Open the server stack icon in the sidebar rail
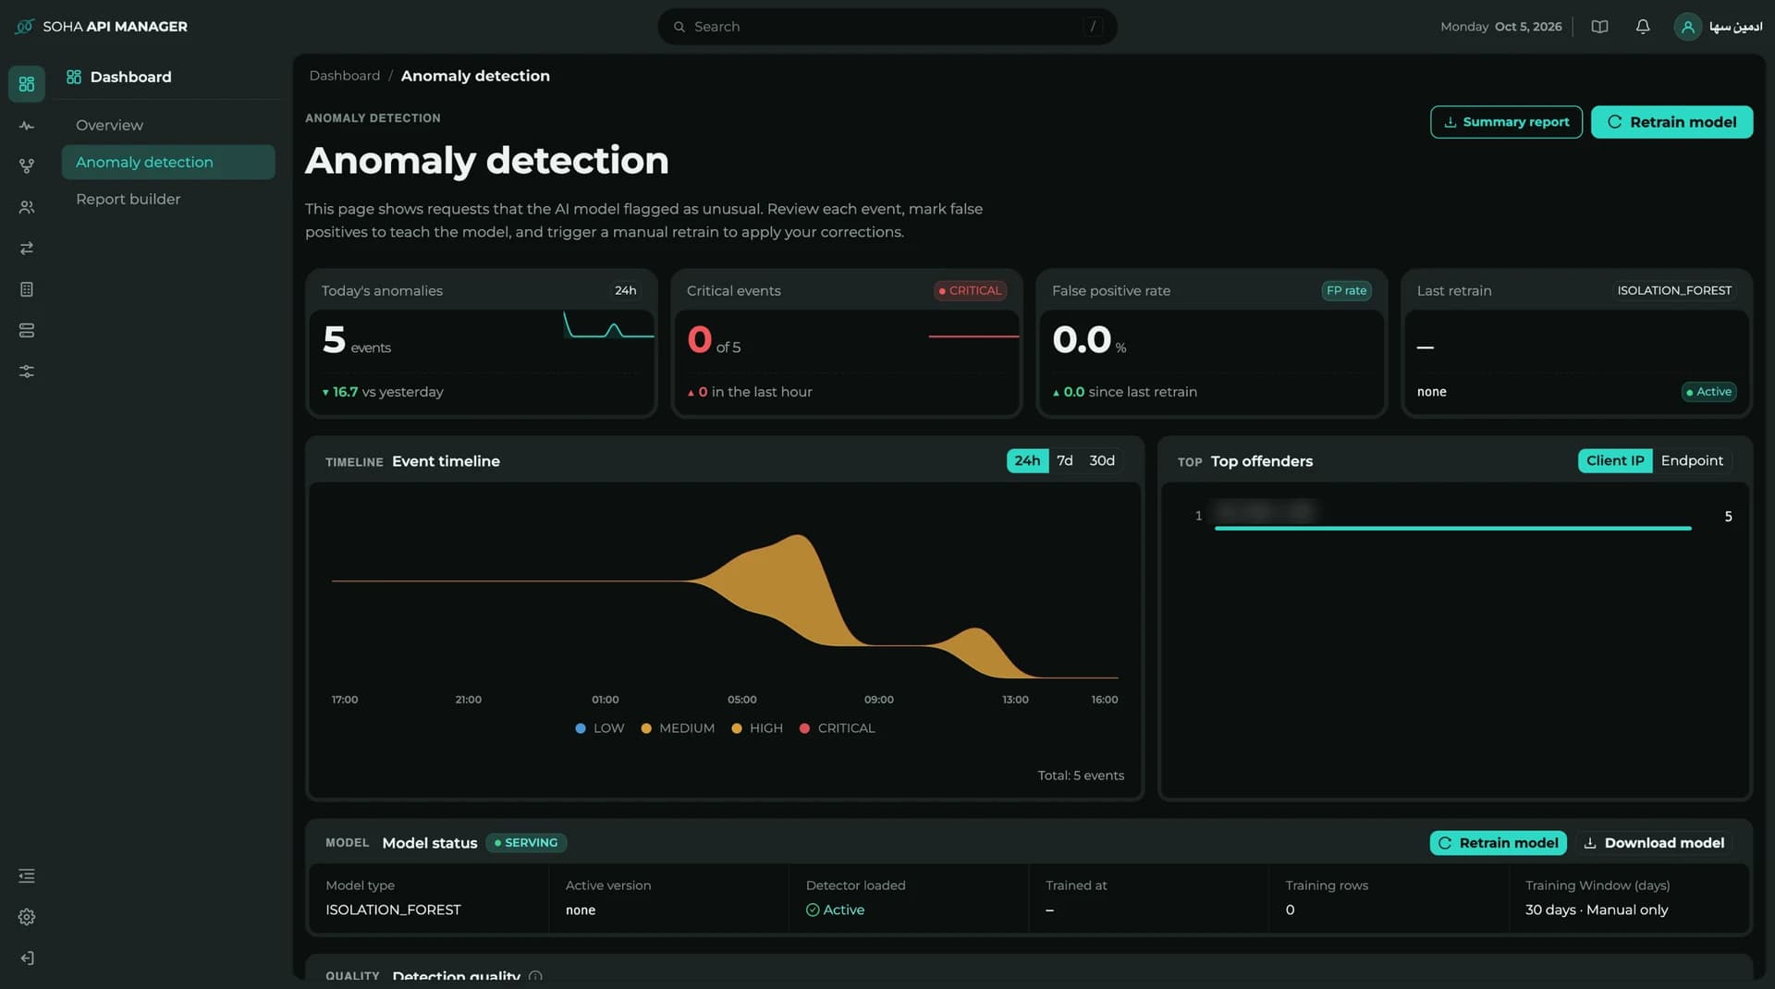The height and width of the screenshot is (989, 1775). [x=27, y=330]
